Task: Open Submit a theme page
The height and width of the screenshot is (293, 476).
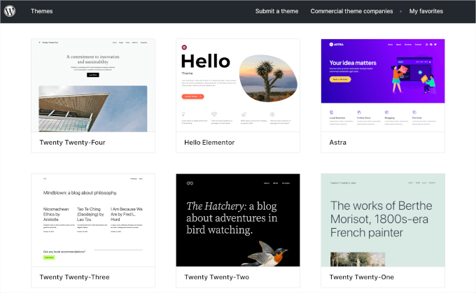Action: click(276, 11)
